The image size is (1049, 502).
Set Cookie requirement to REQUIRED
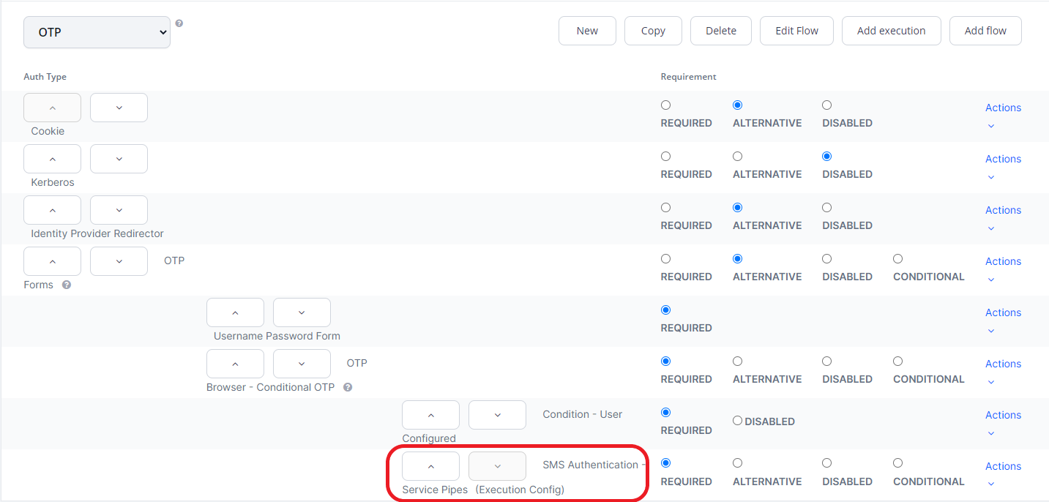pyautogui.click(x=665, y=105)
